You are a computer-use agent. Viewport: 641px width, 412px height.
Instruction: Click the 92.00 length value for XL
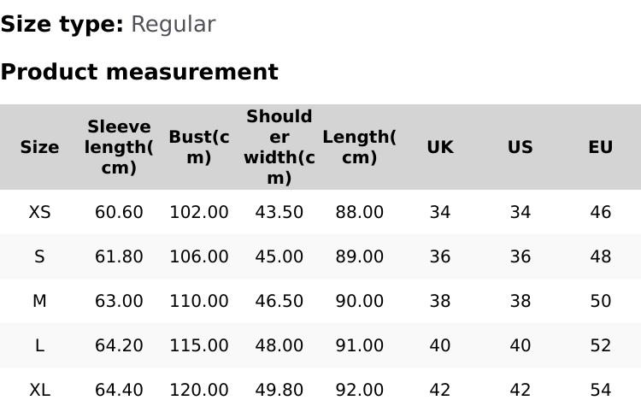[359, 390]
